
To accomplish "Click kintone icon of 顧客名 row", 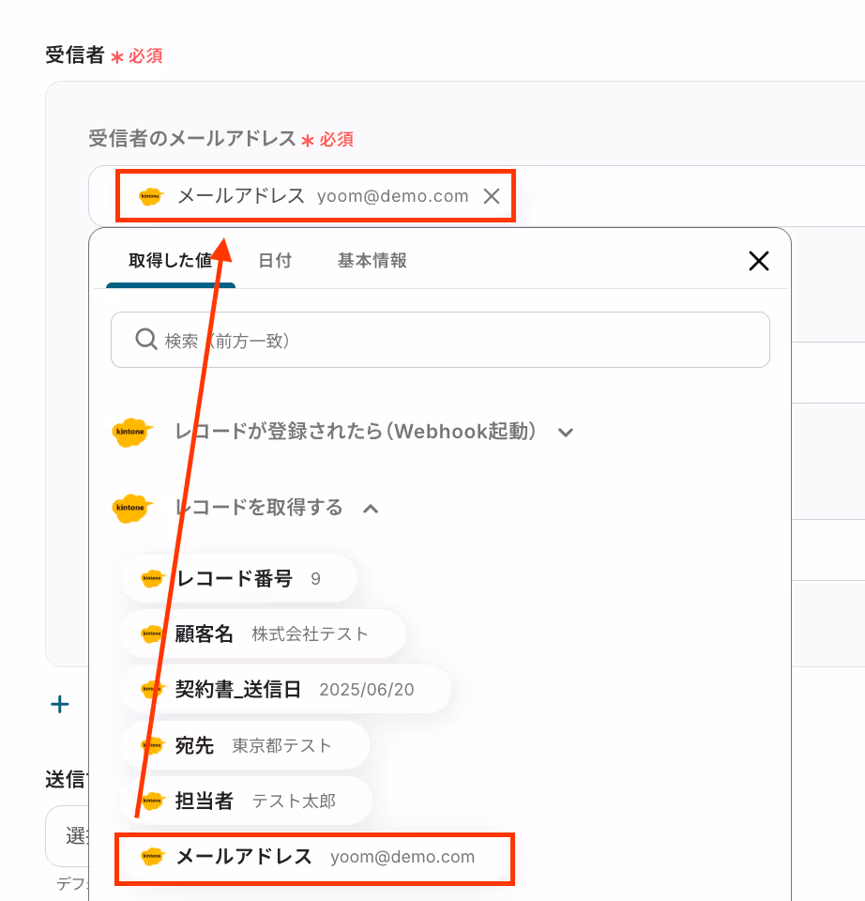I will [152, 634].
